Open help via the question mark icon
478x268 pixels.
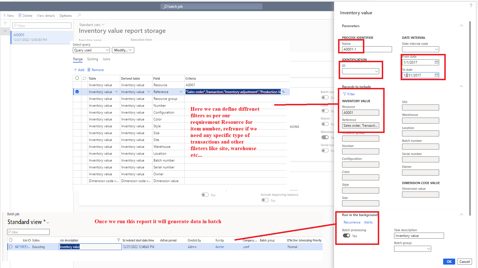pyautogui.click(x=471, y=5)
